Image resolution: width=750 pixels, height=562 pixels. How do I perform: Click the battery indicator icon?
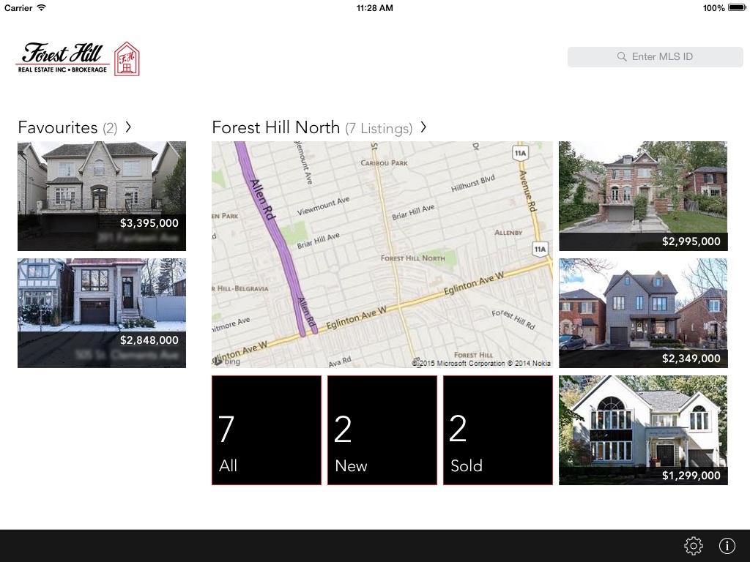737,7
